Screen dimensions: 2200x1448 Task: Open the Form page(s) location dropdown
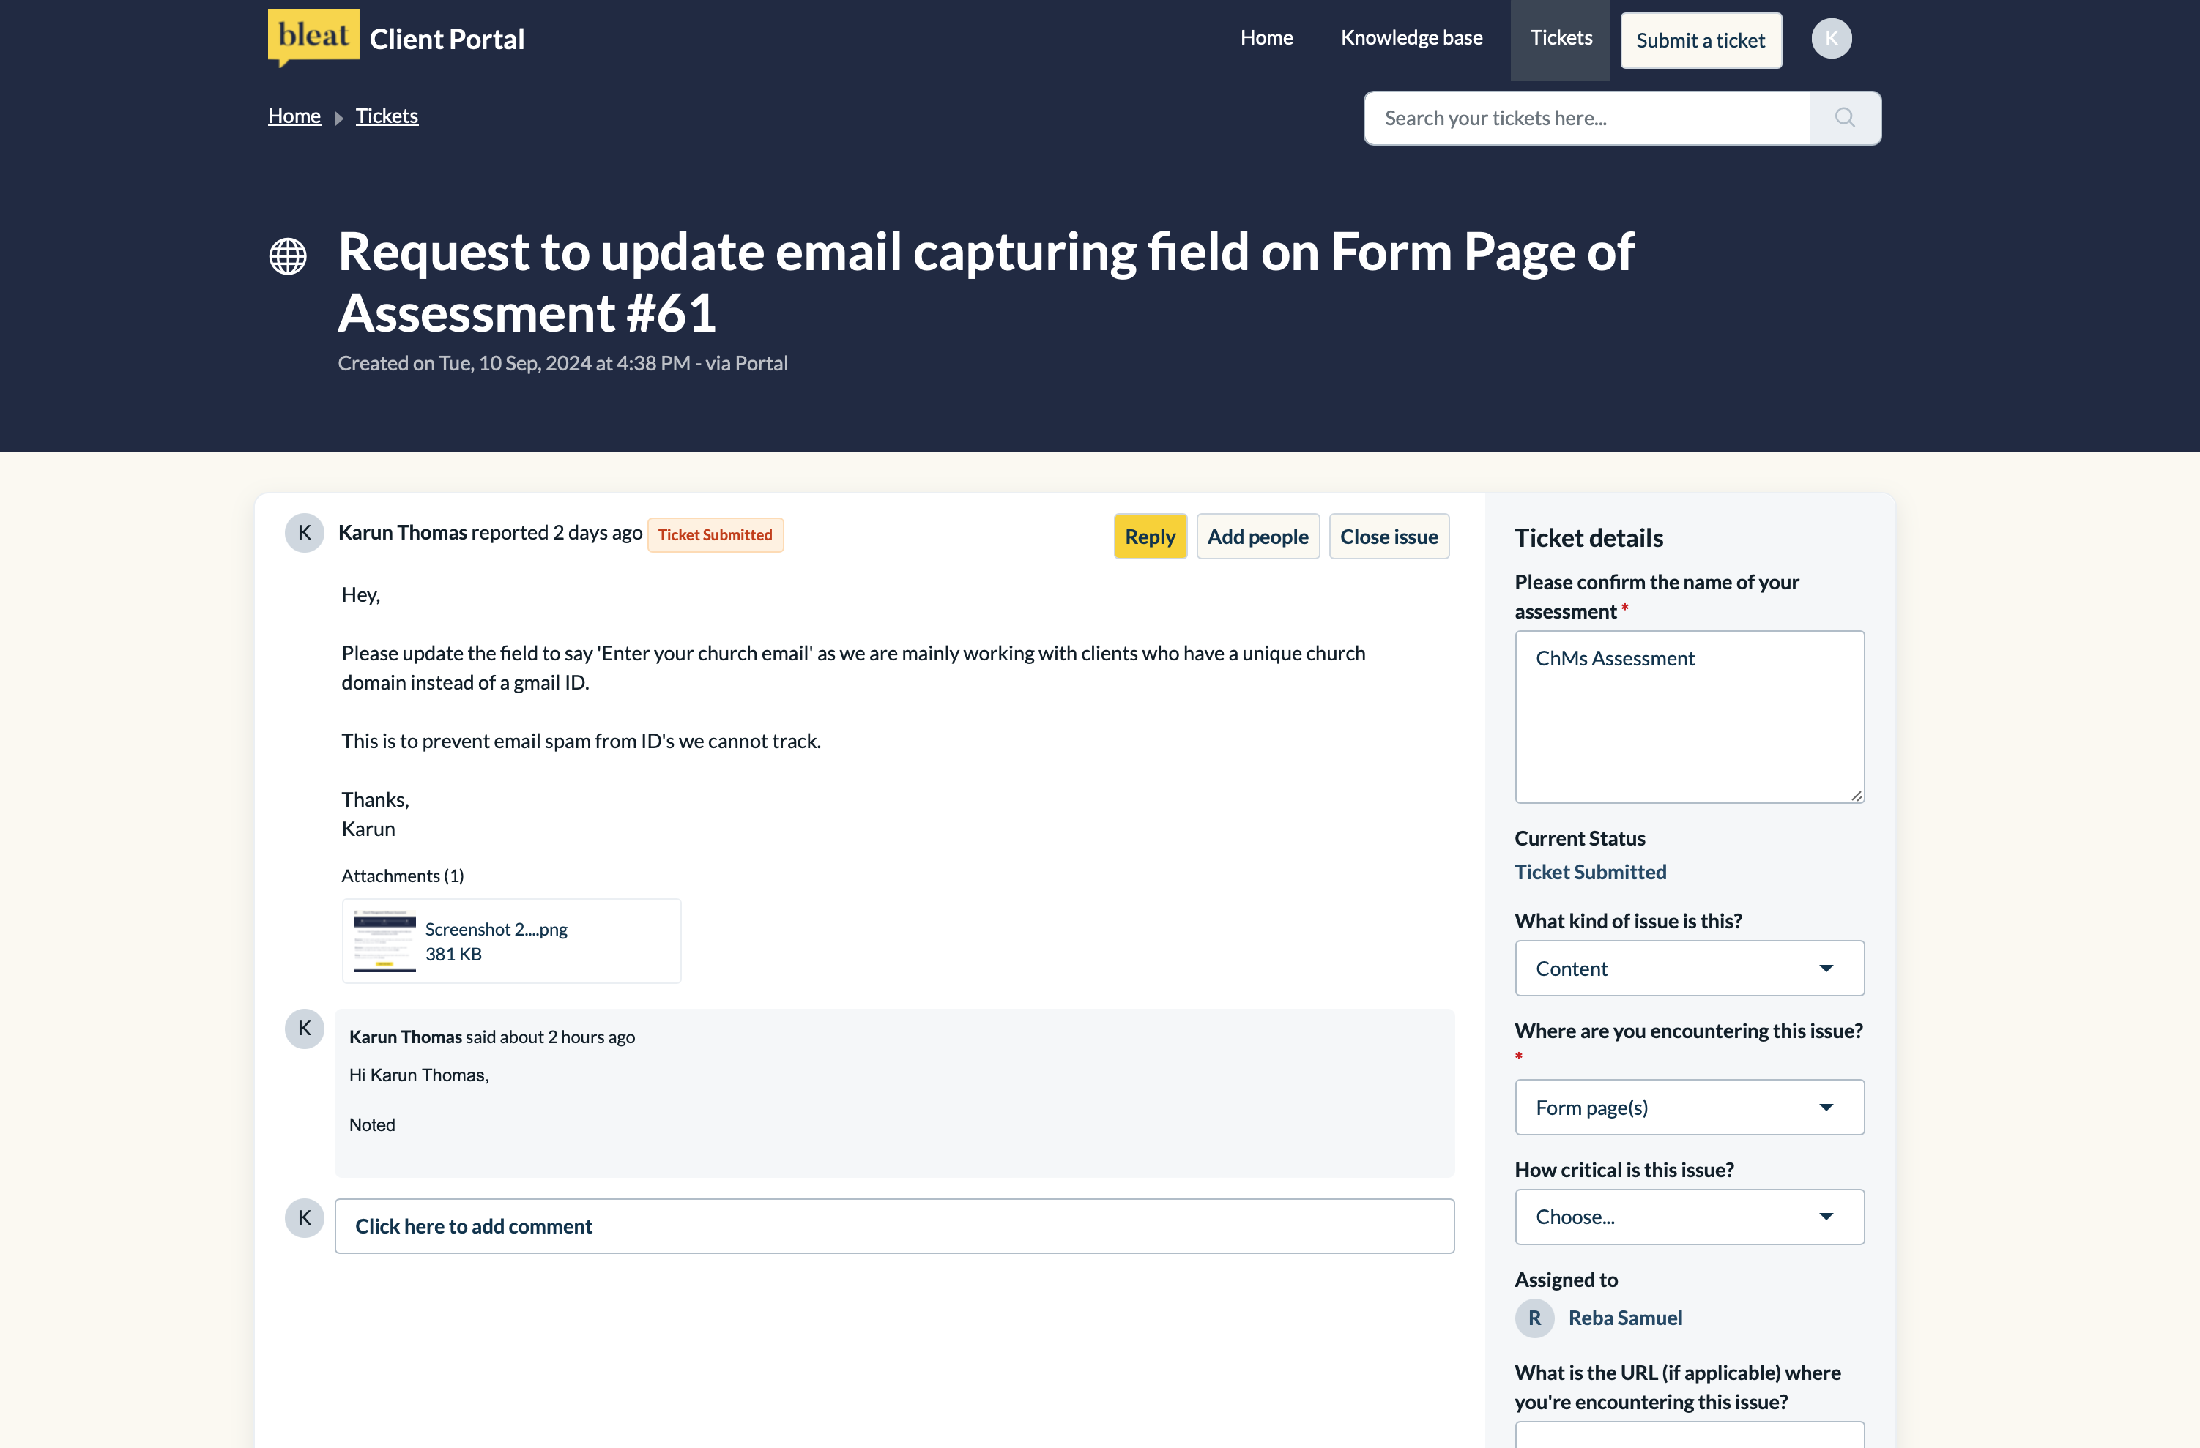tap(1688, 1107)
